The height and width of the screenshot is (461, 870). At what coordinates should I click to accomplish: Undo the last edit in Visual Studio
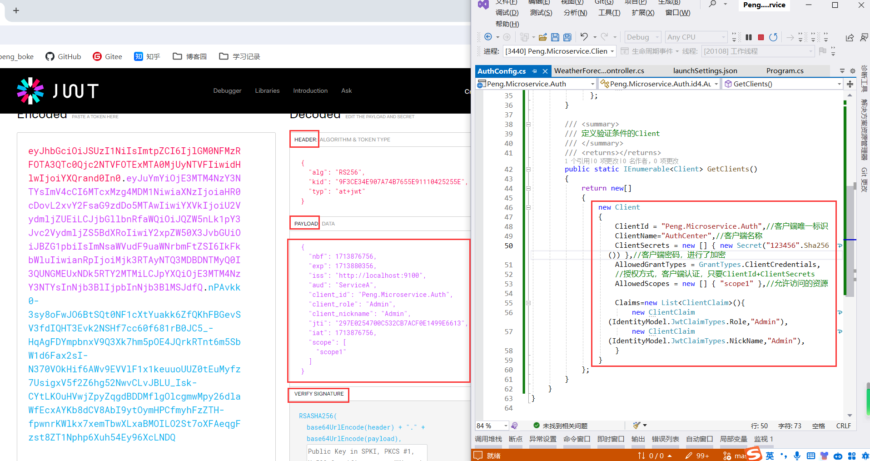point(584,37)
